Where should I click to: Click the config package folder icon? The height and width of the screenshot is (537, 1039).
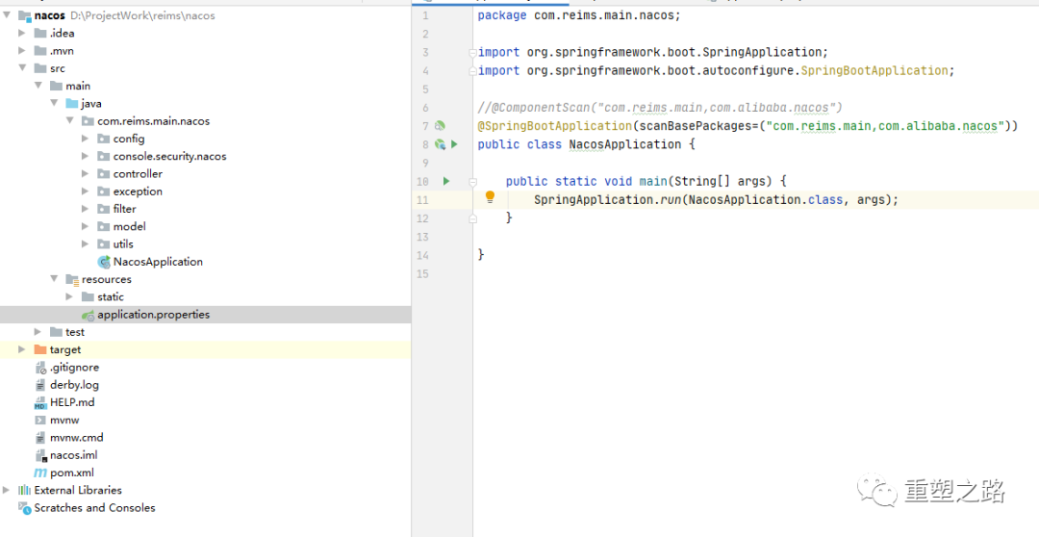(103, 139)
